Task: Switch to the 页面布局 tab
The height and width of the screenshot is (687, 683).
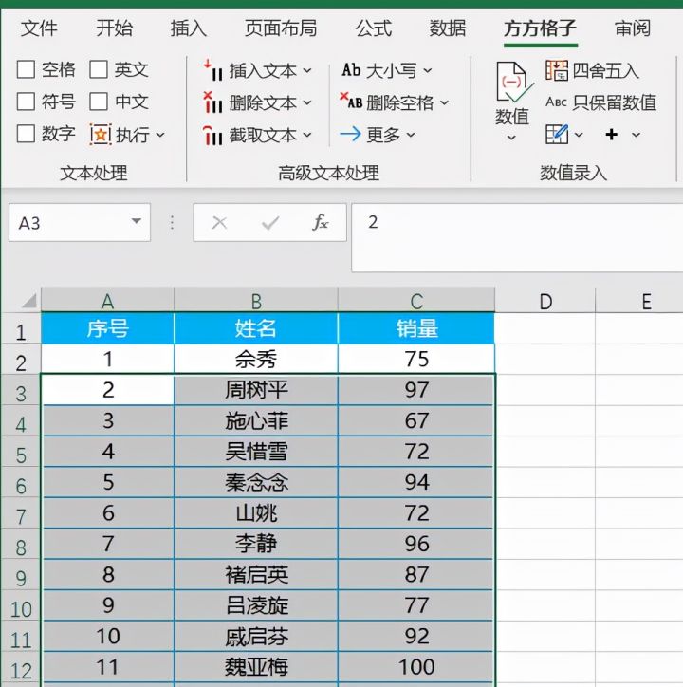Action: [281, 28]
